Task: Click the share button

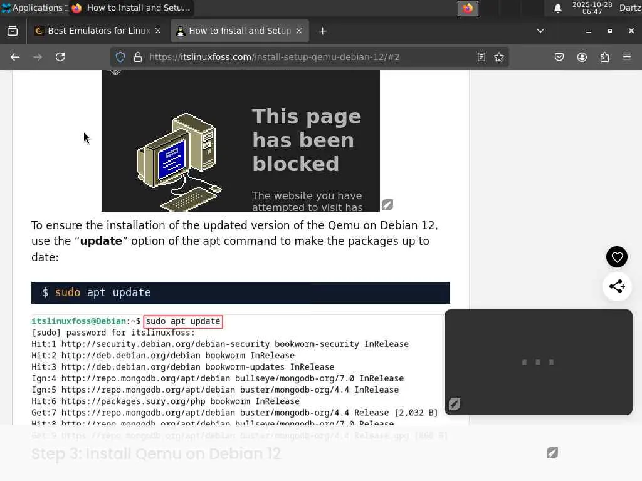Action: click(617, 286)
